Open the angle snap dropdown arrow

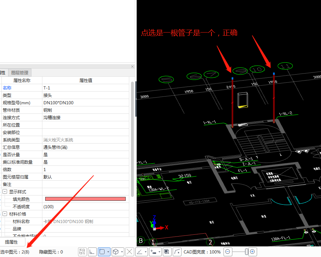(x=145, y=252)
